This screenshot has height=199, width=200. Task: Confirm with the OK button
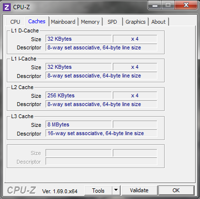176,190
